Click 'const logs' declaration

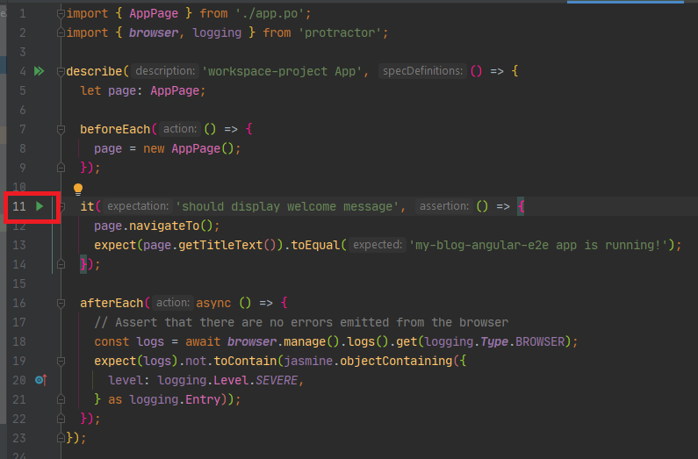pos(129,341)
